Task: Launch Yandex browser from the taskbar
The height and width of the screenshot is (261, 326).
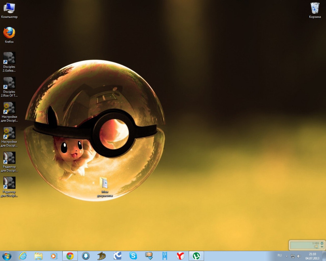Action: [181, 256]
